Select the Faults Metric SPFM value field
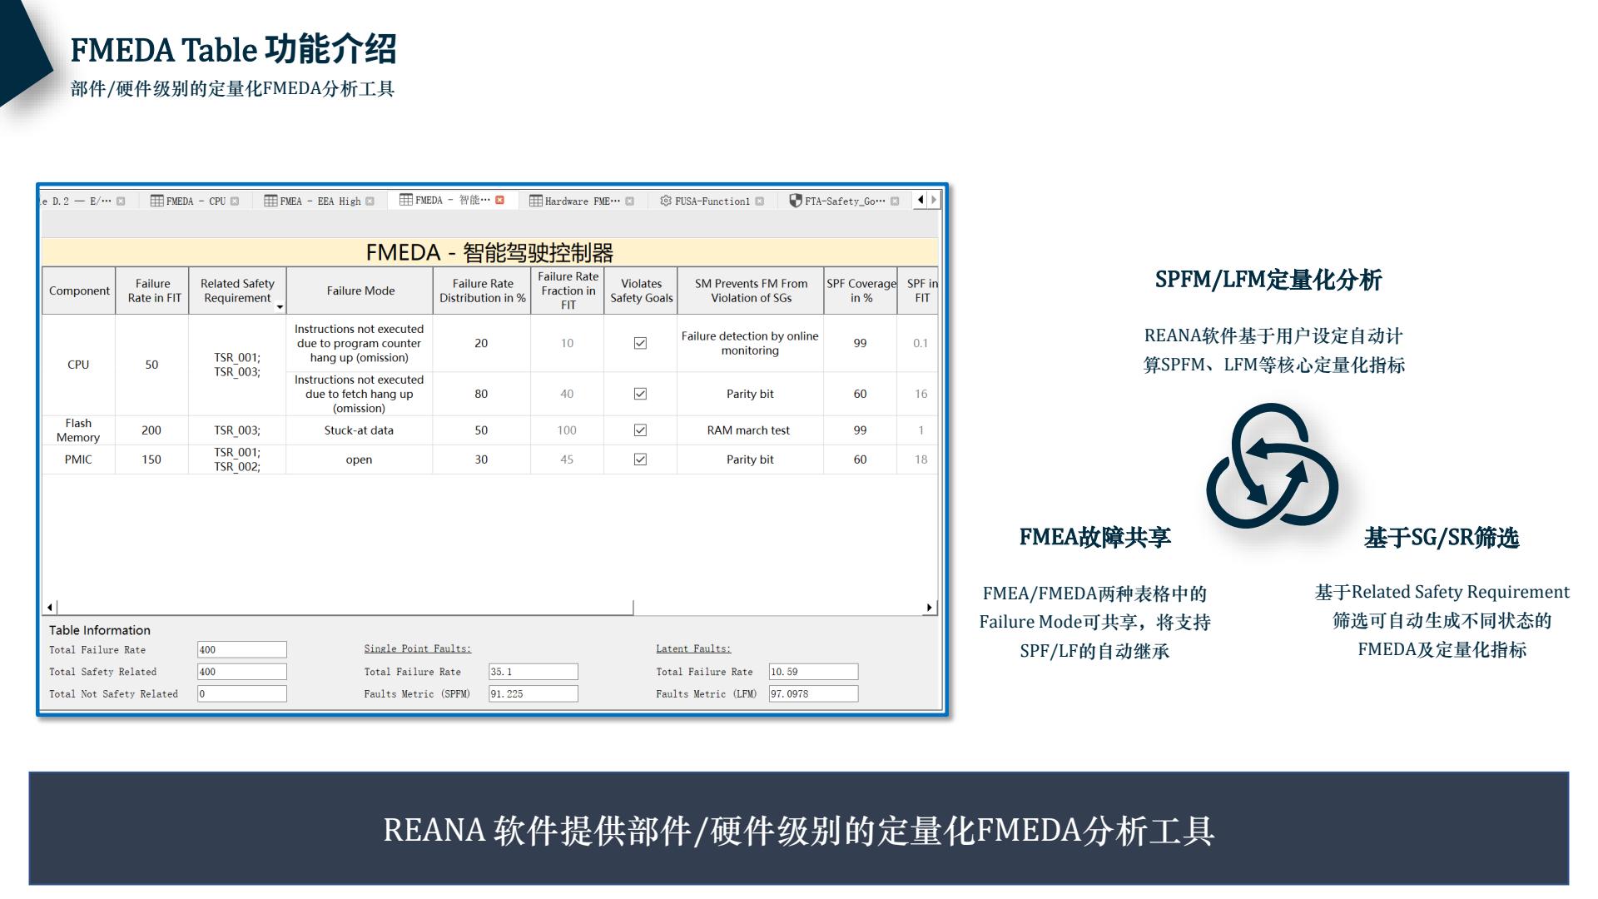The height and width of the screenshot is (899, 1598). (x=533, y=693)
